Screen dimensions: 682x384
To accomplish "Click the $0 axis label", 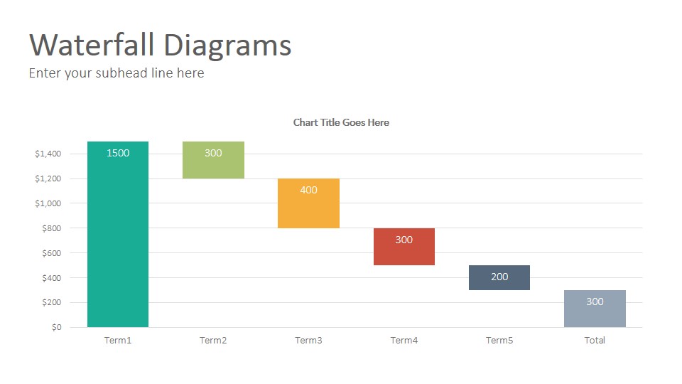I will 57,327.
